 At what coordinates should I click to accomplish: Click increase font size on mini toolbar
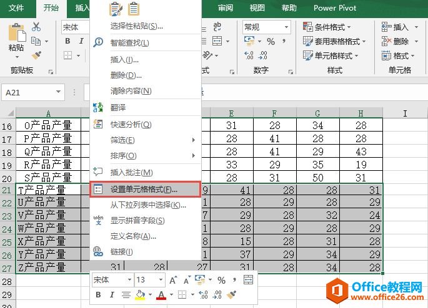click(x=173, y=280)
